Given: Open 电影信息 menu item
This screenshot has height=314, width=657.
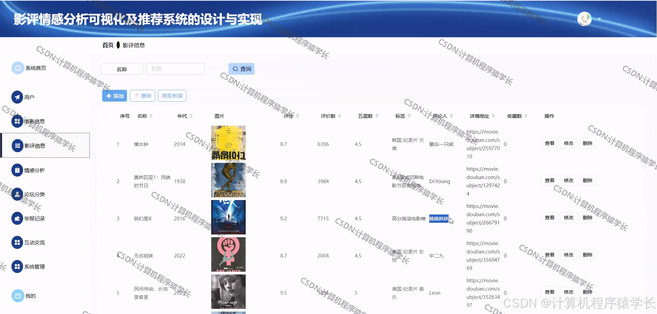Looking at the screenshot, I should point(35,122).
